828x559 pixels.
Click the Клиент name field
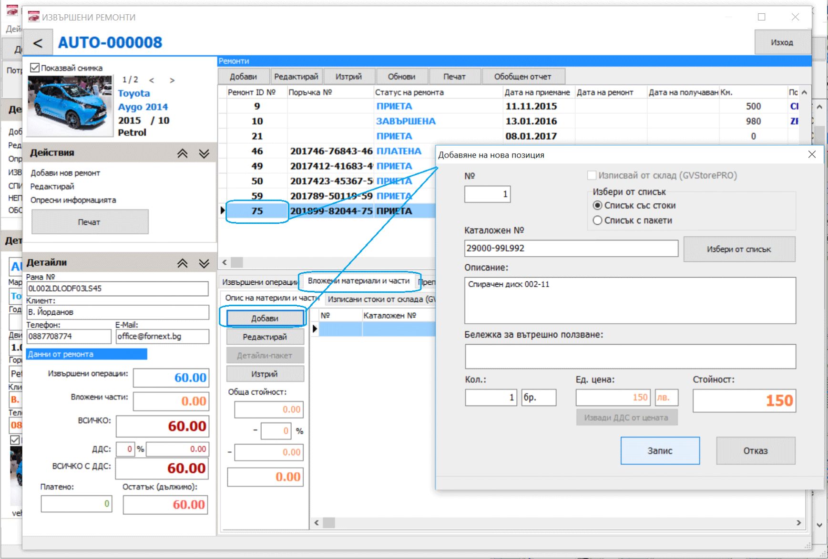click(117, 312)
